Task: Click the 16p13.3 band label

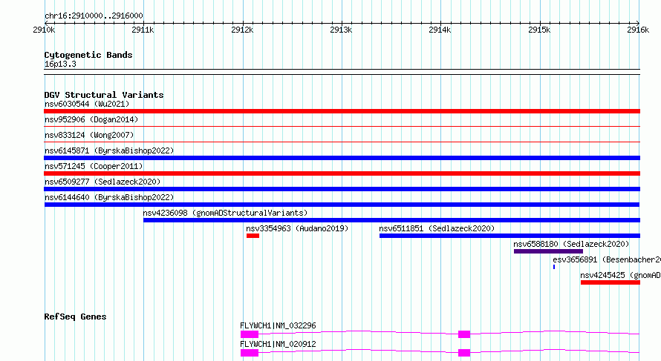Action: [60, 64]
